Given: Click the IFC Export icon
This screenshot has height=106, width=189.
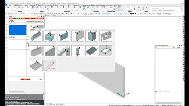Looking at the screenshot, I should point(146,9).
